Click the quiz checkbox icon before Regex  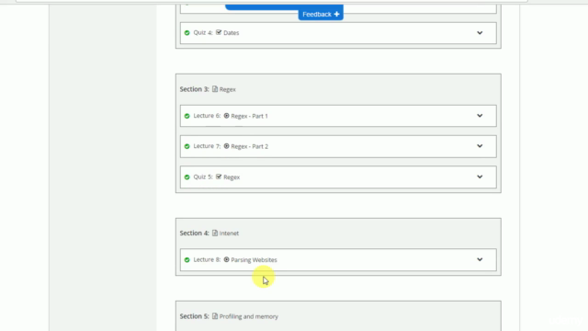[219, 177]
